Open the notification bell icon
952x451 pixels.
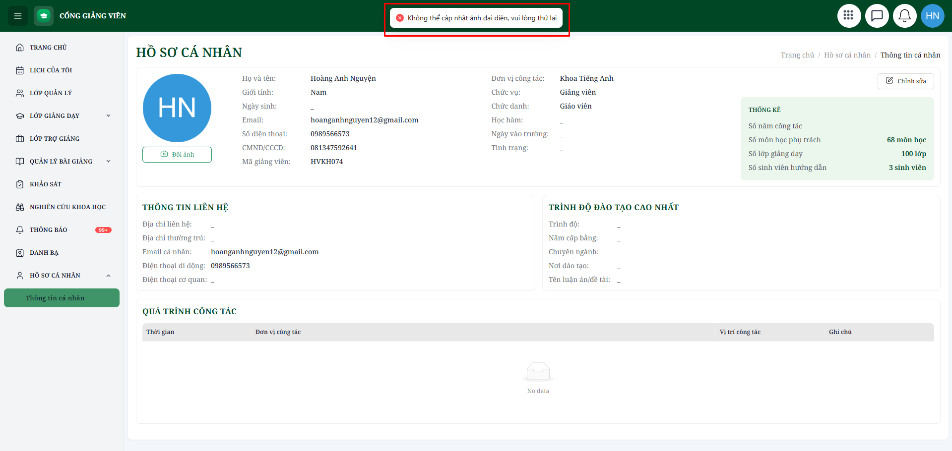point(904,16)
